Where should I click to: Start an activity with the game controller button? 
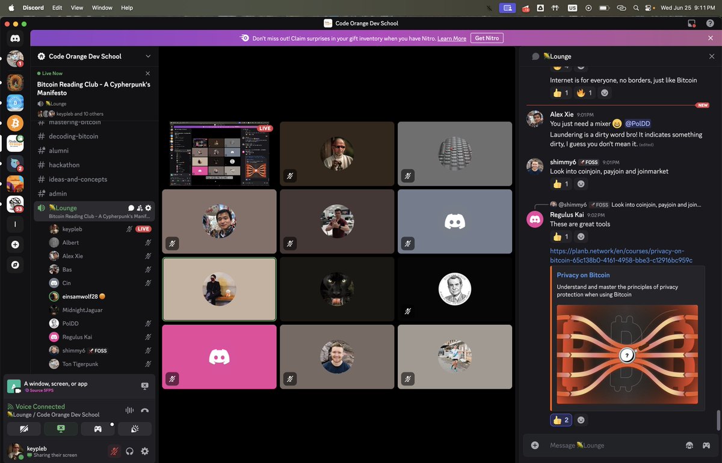click(97, 429)
